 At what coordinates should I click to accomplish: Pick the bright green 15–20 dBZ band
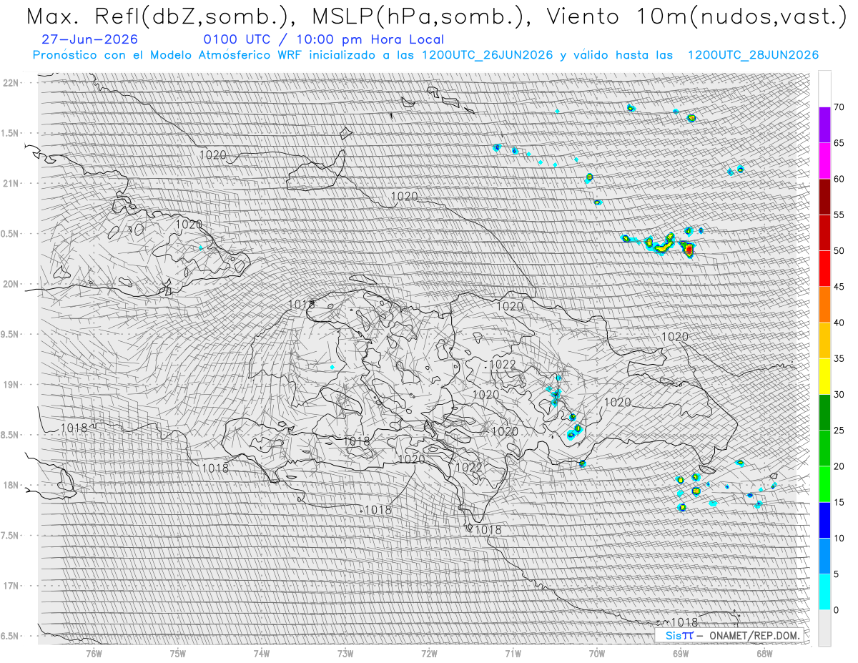(x=824, y=484)
